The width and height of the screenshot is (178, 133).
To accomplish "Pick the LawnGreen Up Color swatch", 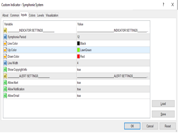I will click(x=78, y=50).
